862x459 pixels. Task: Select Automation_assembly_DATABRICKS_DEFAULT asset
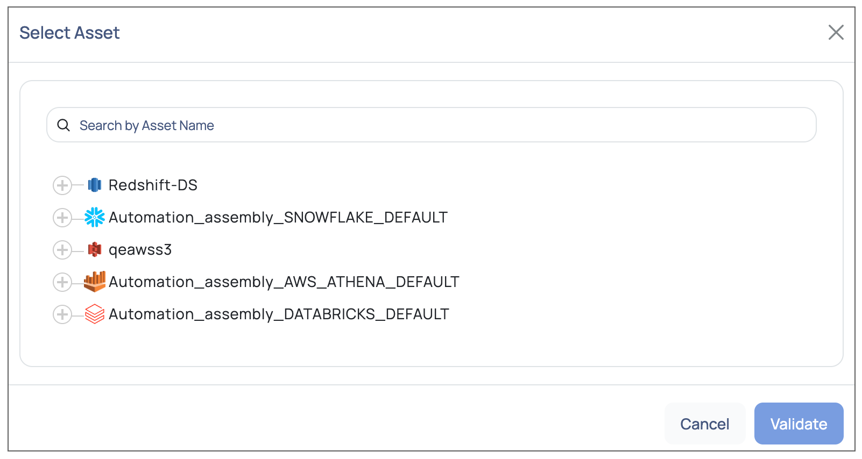[279, 314]
